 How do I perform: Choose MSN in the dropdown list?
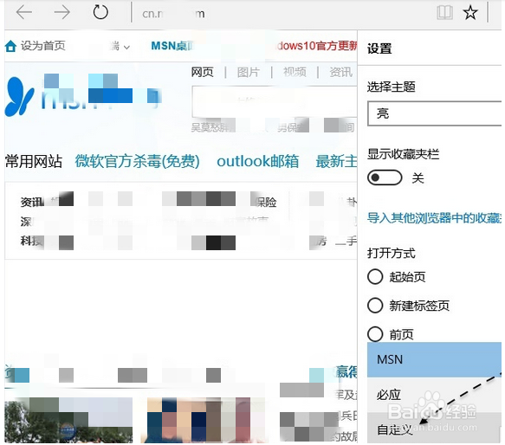[434, 359]
